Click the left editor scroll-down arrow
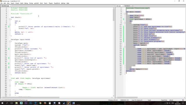 point(114,96)
